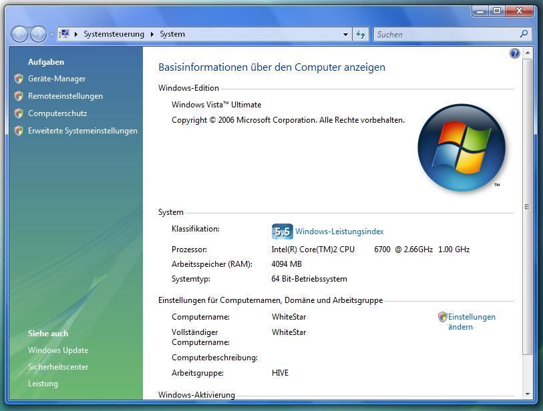543x411 pixels.
Task: Click the Copyright 2006 Microsoft Corporation line
Action: tap(288, 120)
